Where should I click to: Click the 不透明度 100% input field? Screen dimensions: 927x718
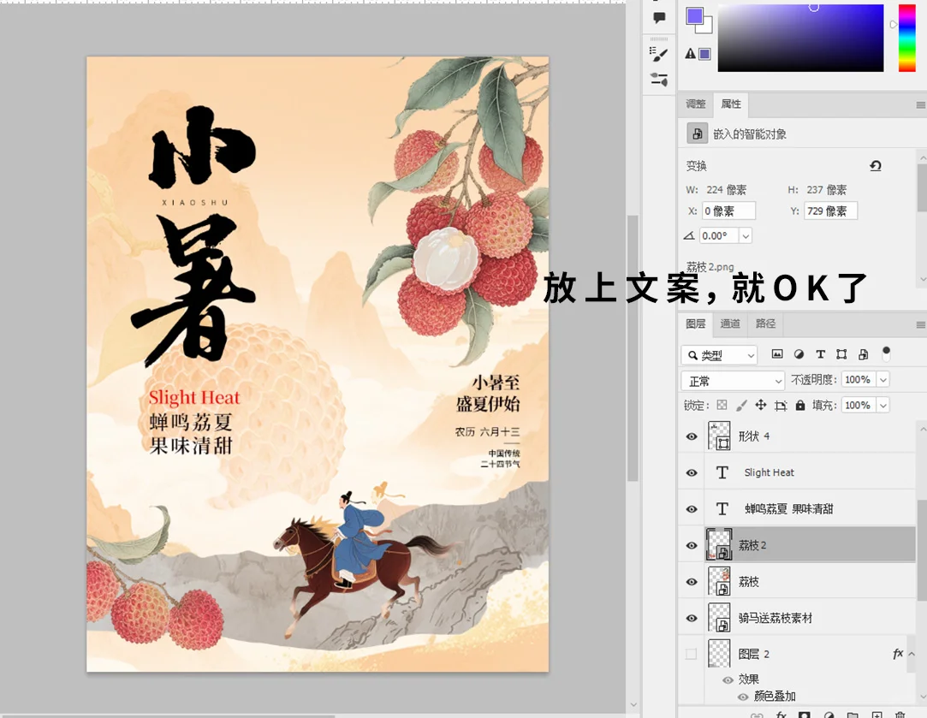(859, 380)
